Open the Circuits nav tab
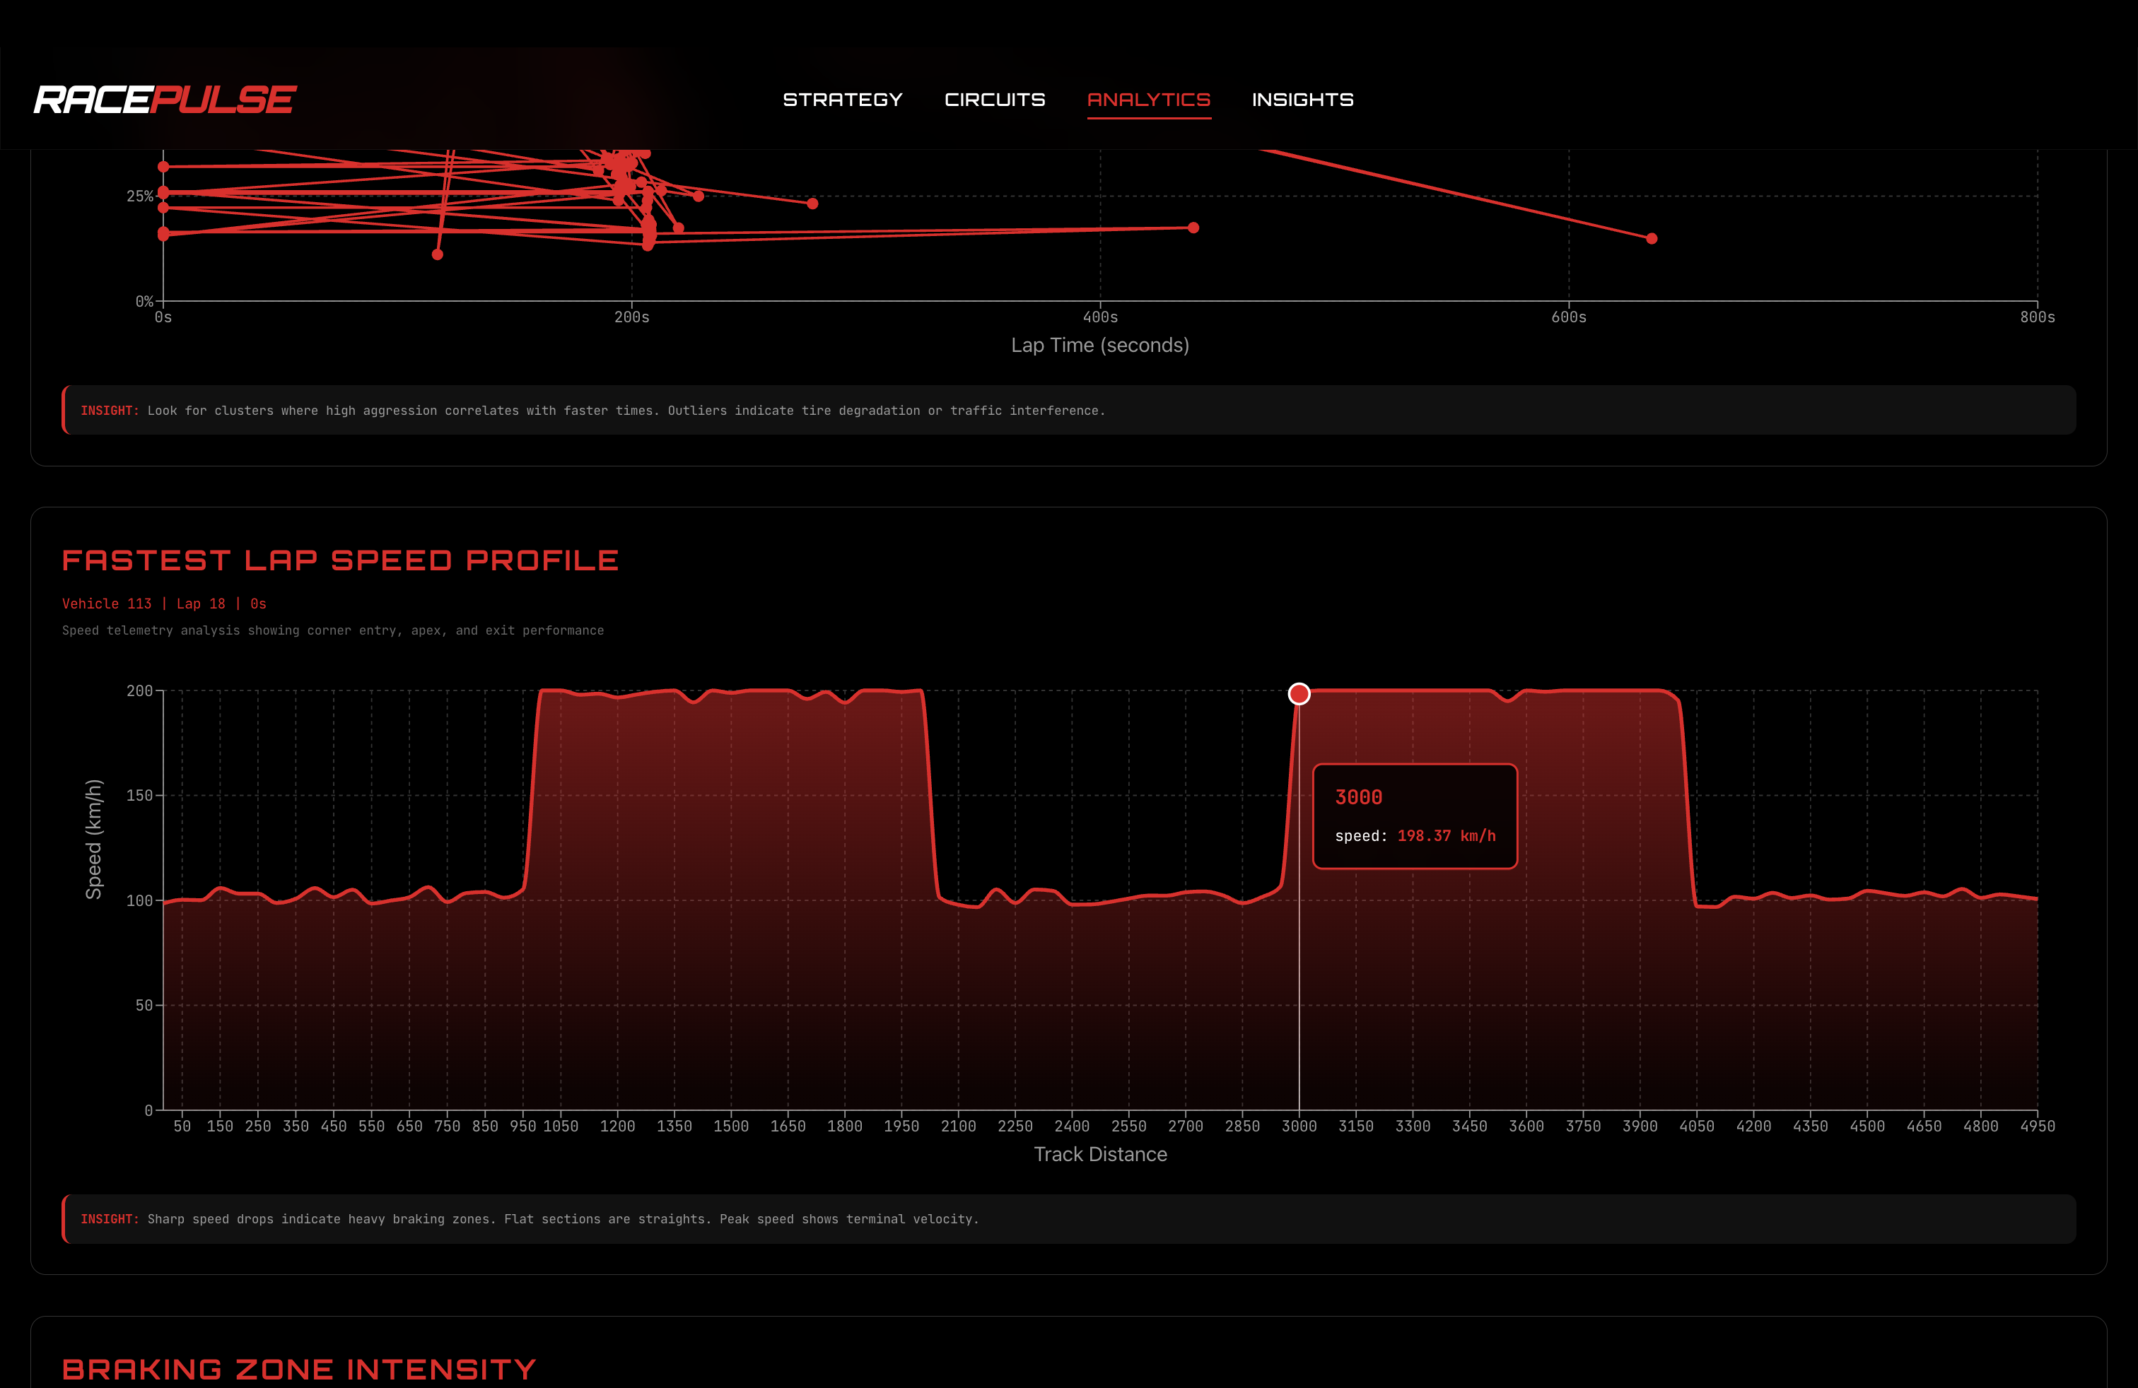This screenshot has height=1388, width=2138. pyautogui.click(x=995, y=100)
